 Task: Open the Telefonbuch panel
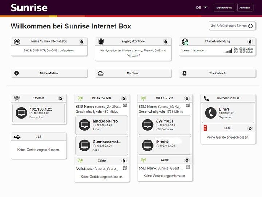217,73
